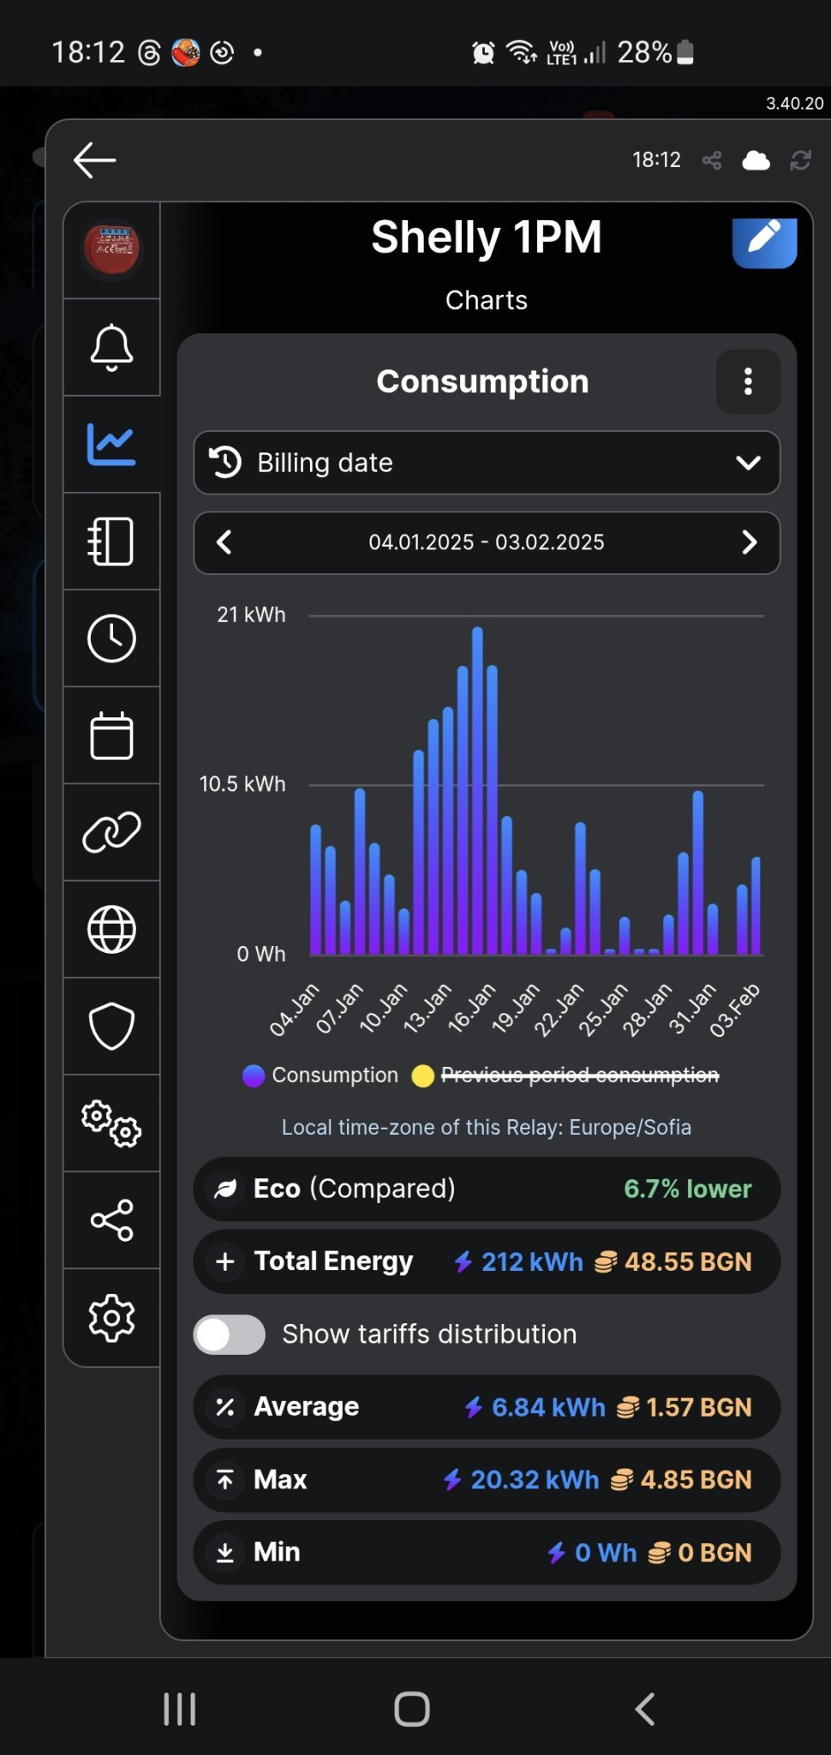Open the schedule calendar icon in sidebar
The image size is (831, 1755).
click(111, 735)
